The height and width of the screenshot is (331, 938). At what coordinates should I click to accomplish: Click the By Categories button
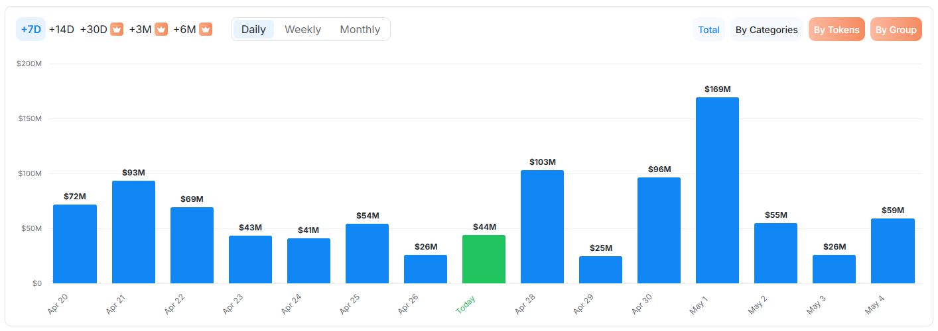pyautogui.click(x=766, y=30)
